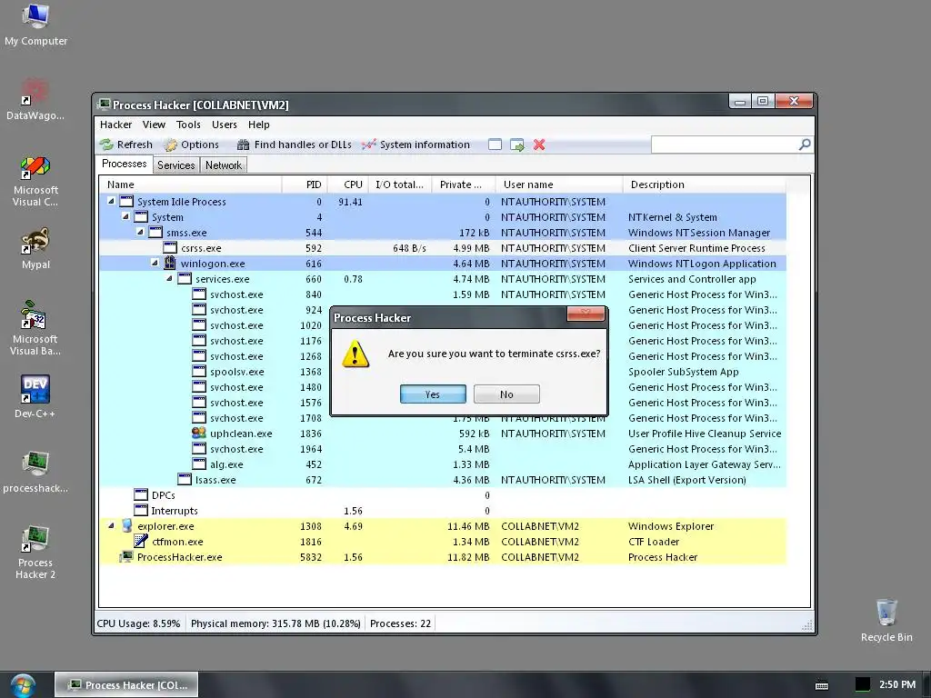Sort by the CPU column header
Image resolution: width=931 pixels, height=698 pixels.
click(x=347, y=184)
